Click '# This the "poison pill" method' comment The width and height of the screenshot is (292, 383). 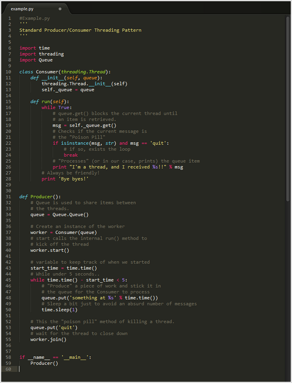(x=103, y=322)
